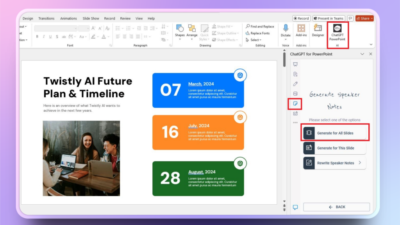This screenshot has width=400, height=225.
Task: Open the ChatGPT PowerPoint add-in button
Action: pos(337,33)
